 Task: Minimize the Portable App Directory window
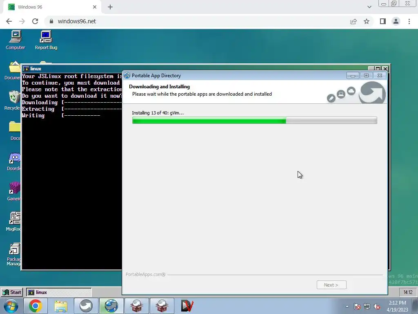pyautogui.click(x=353, y=76)
